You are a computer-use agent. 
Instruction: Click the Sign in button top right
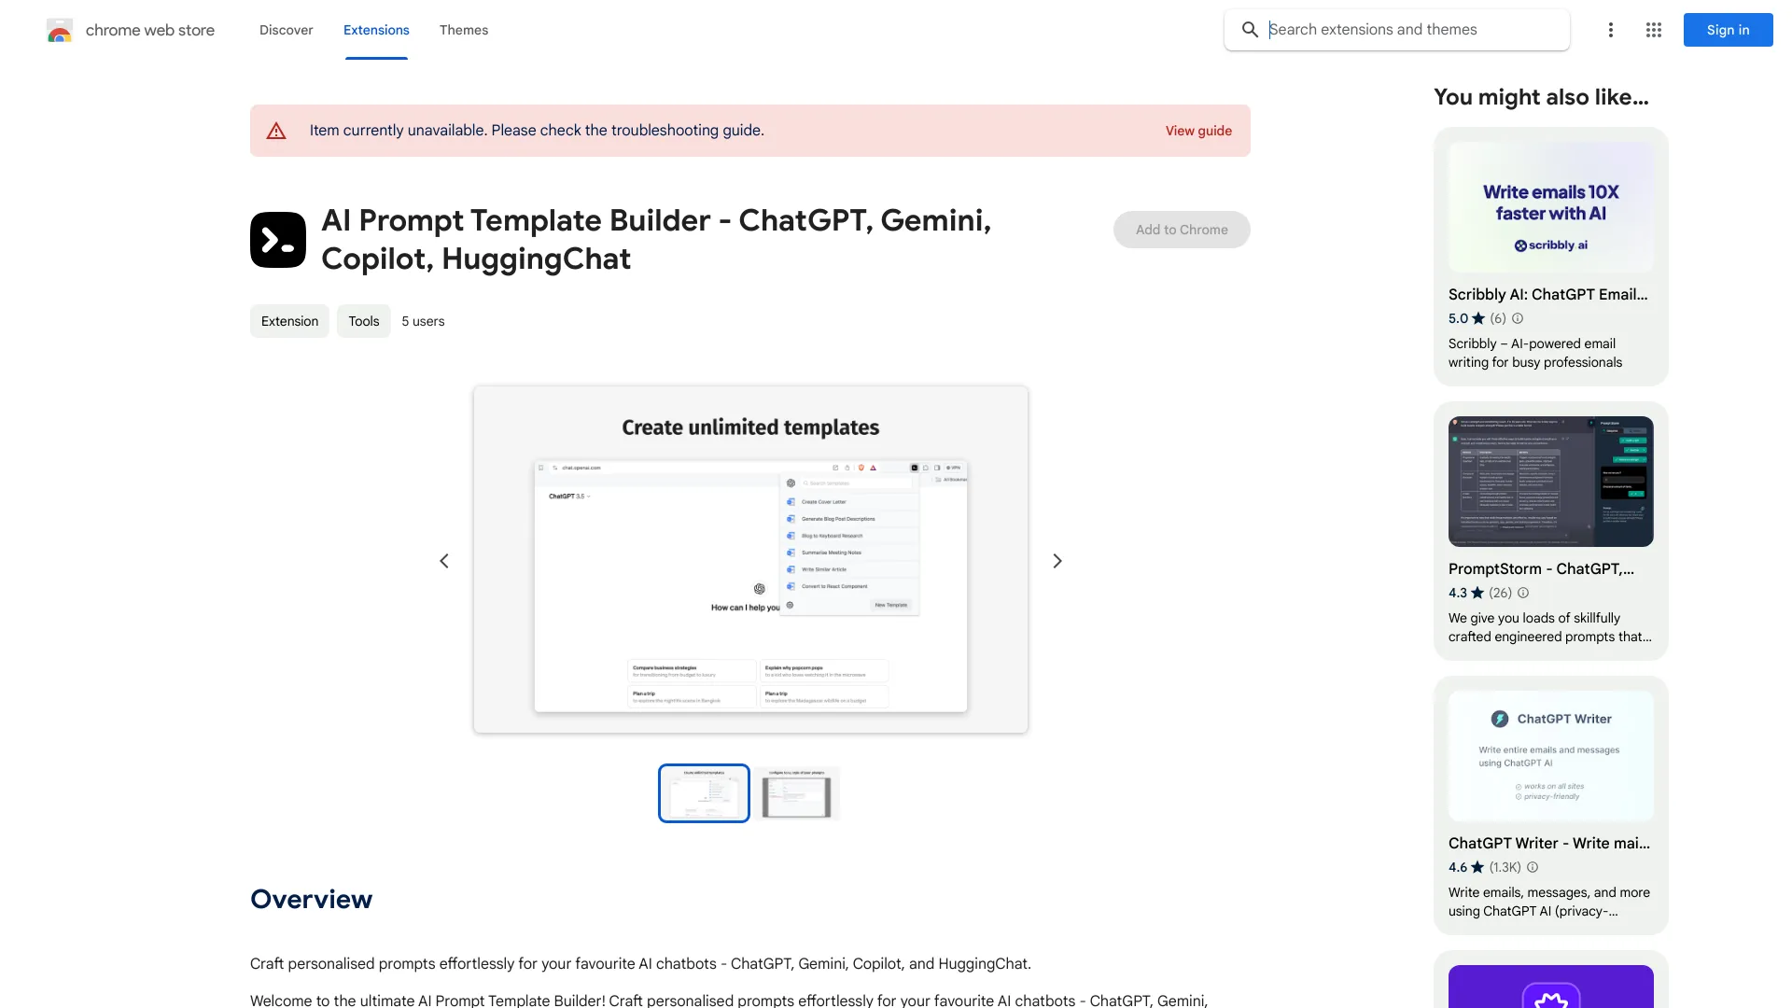click(x=1726, y=30)
